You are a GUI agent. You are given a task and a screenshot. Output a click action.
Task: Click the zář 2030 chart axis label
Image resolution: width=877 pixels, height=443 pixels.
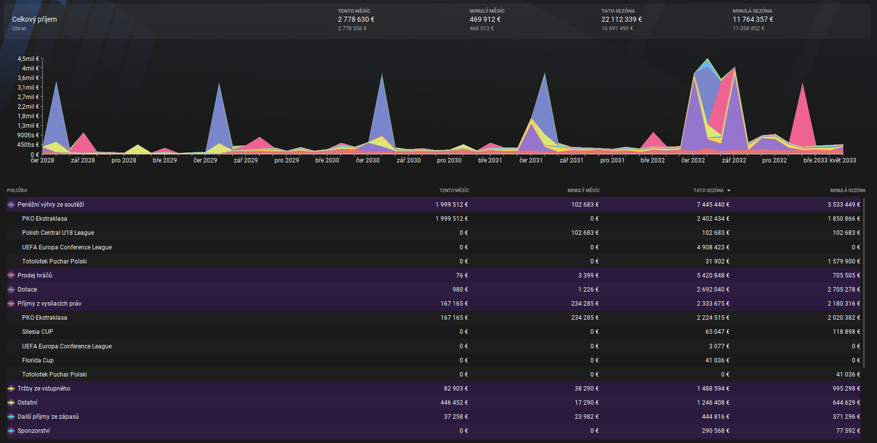[x=408, y=160]
